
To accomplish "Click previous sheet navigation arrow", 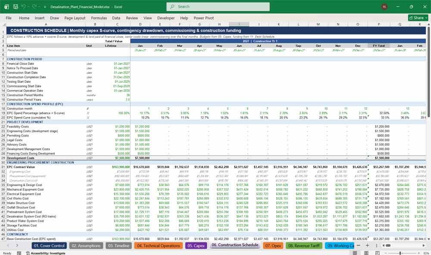I will [x=8, y=246].
